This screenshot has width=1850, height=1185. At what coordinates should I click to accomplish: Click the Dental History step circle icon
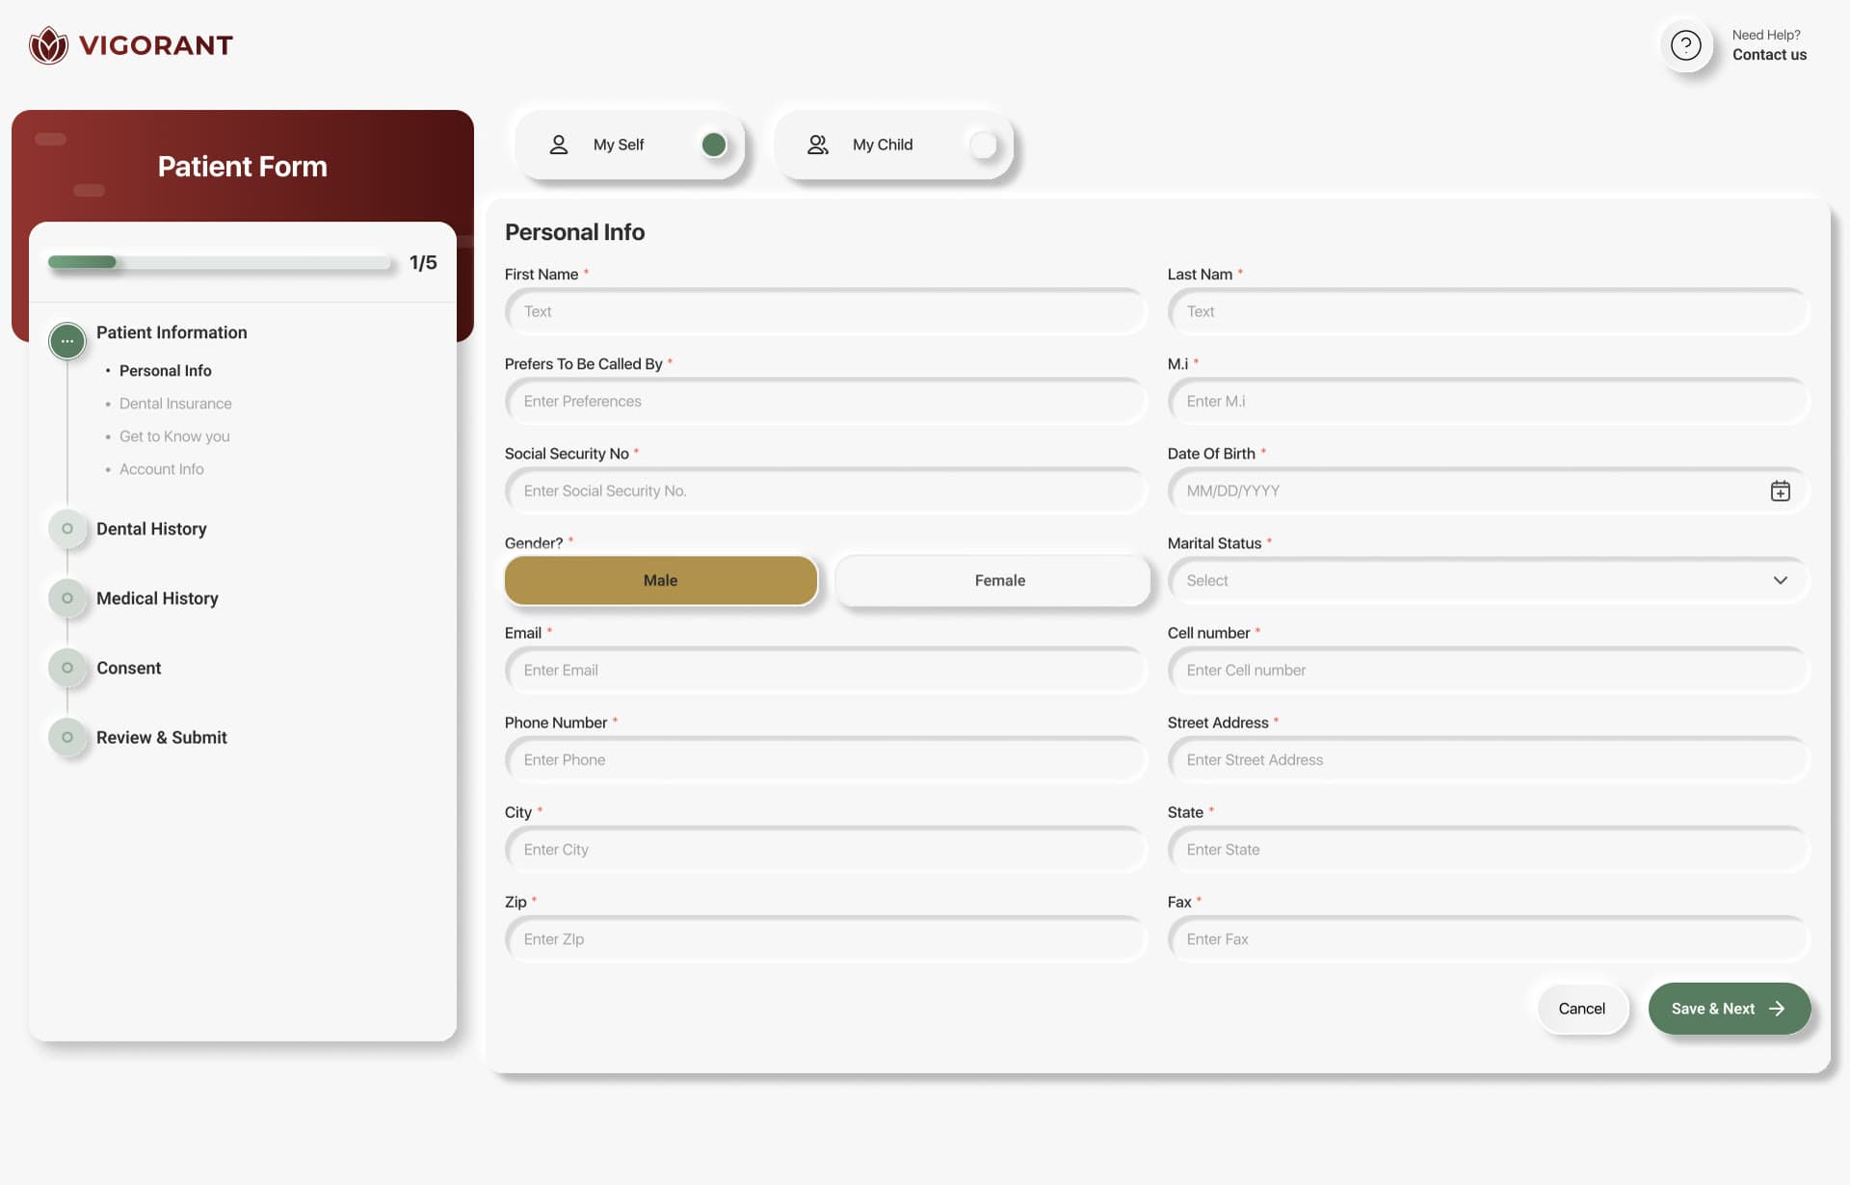pyautogui.click(x=67, y=529)
